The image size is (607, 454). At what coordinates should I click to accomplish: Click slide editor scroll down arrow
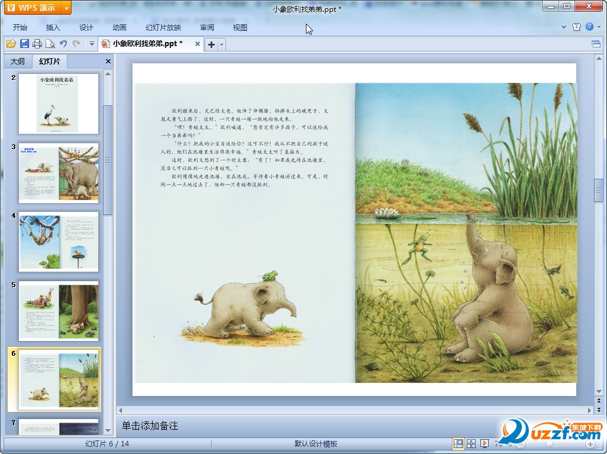click(599, 392)
